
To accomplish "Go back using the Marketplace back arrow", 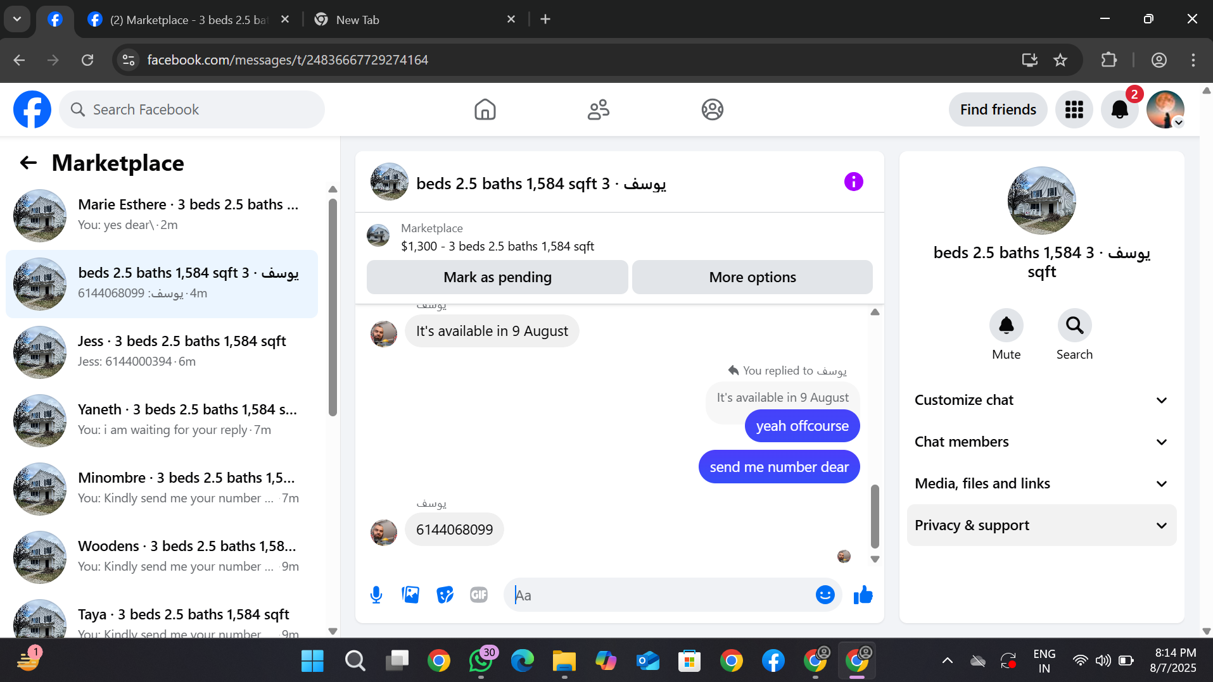I will [29, 163].
